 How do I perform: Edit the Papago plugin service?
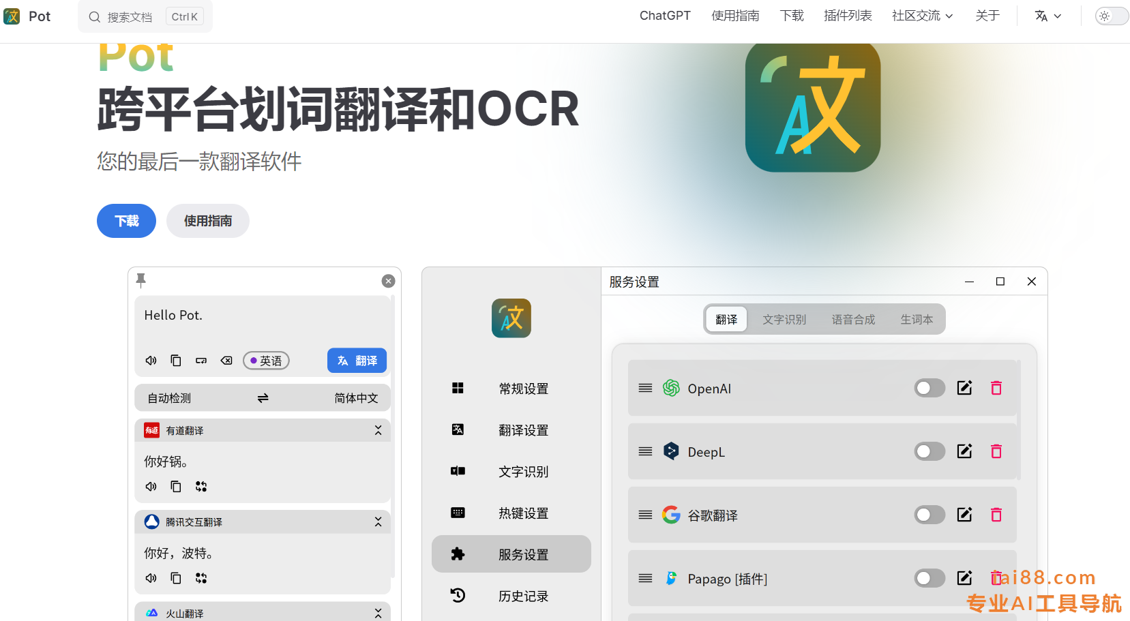(x=964, y=578)
